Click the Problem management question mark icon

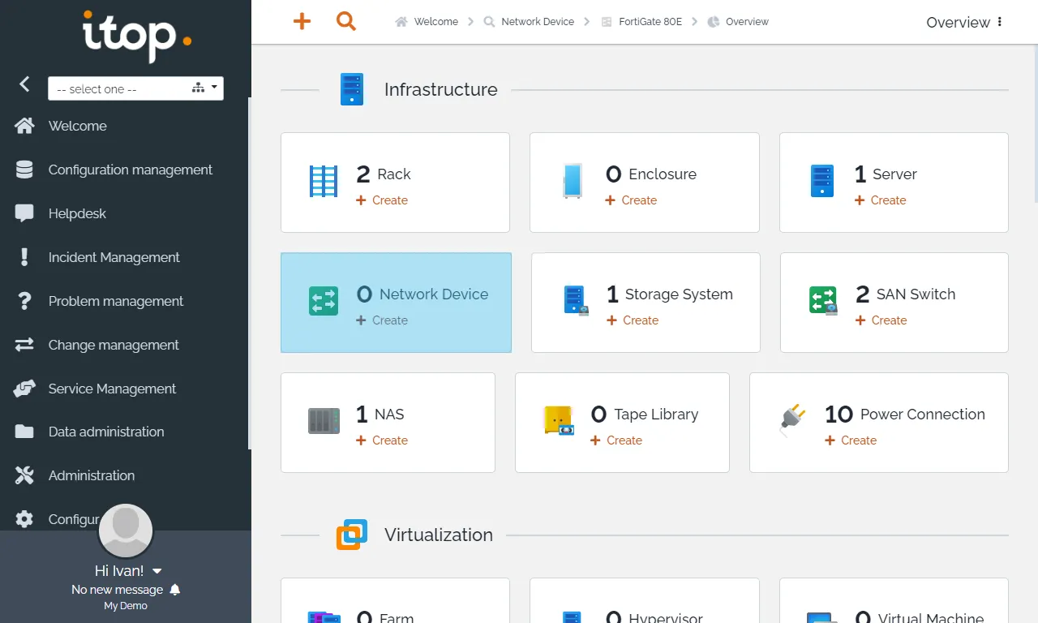point(24,301)
